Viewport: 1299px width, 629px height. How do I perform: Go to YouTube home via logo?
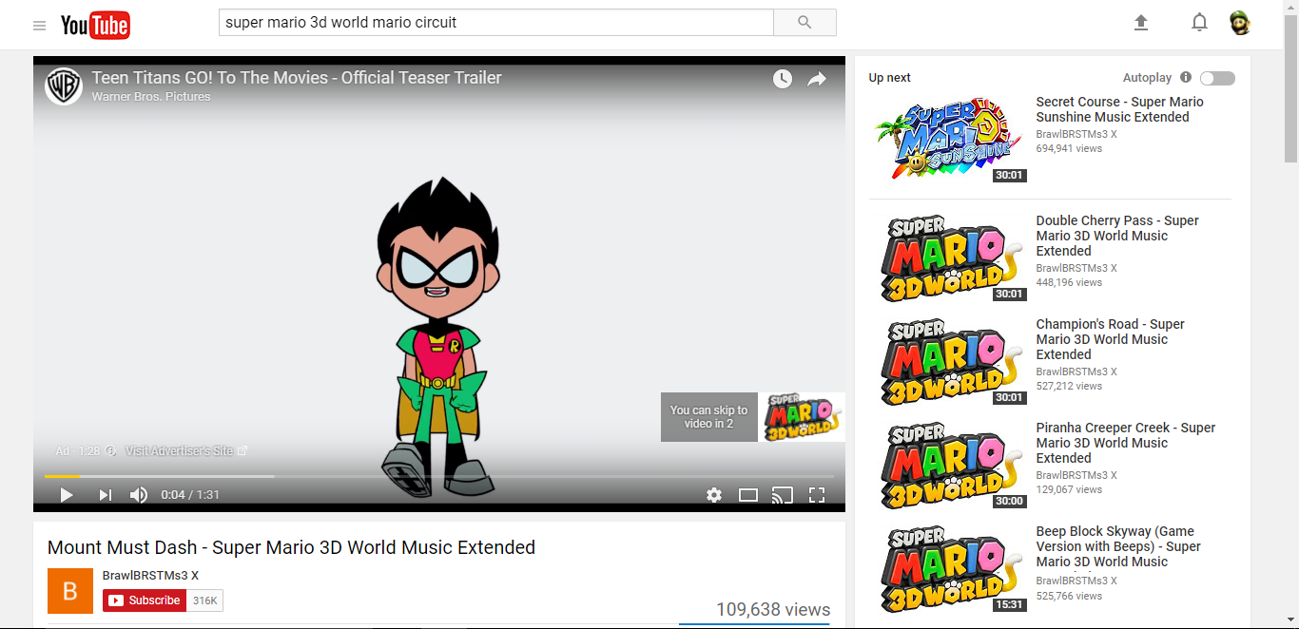click(95, 26)
